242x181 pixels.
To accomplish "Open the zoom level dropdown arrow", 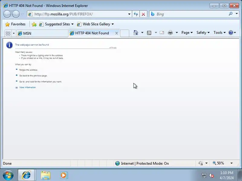I will (x=231, y=163).
